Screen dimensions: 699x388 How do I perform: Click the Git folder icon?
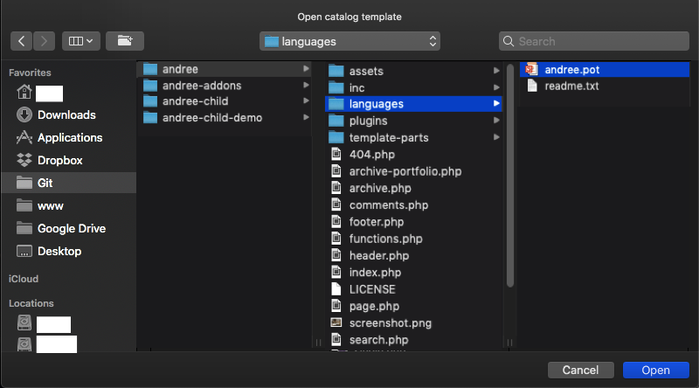(24, 183)
